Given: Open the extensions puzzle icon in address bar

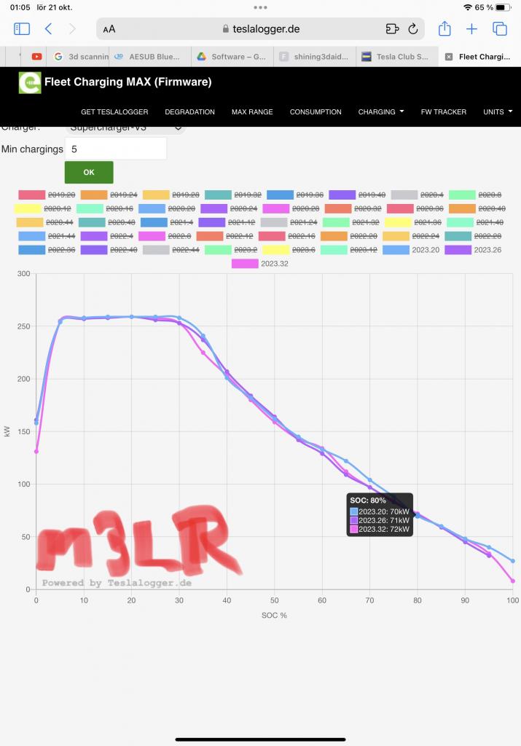Looking at the screenshot, I should [392, 29].
